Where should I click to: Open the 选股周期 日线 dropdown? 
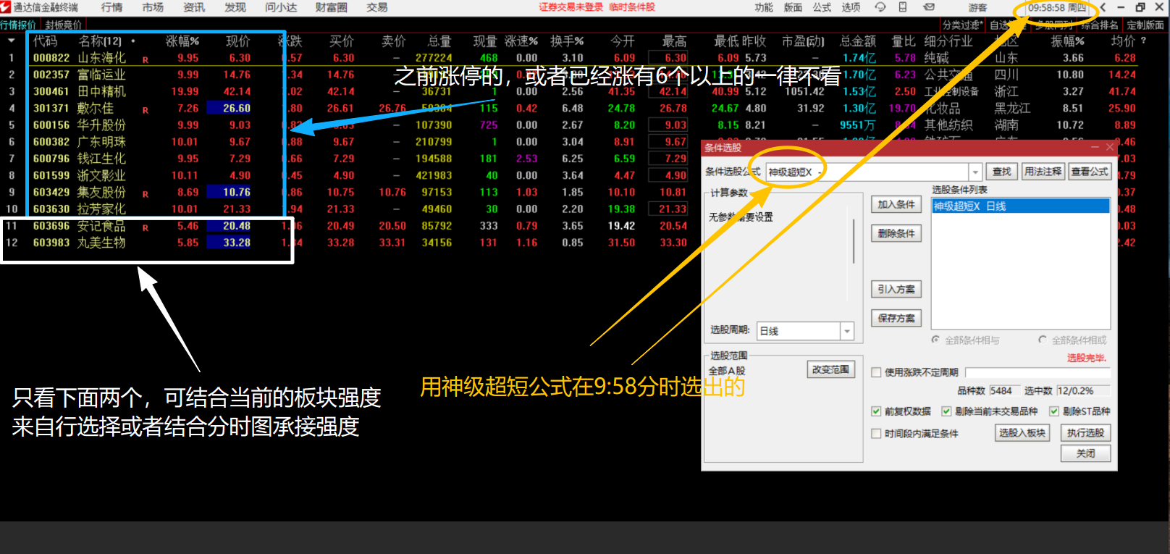847,331
